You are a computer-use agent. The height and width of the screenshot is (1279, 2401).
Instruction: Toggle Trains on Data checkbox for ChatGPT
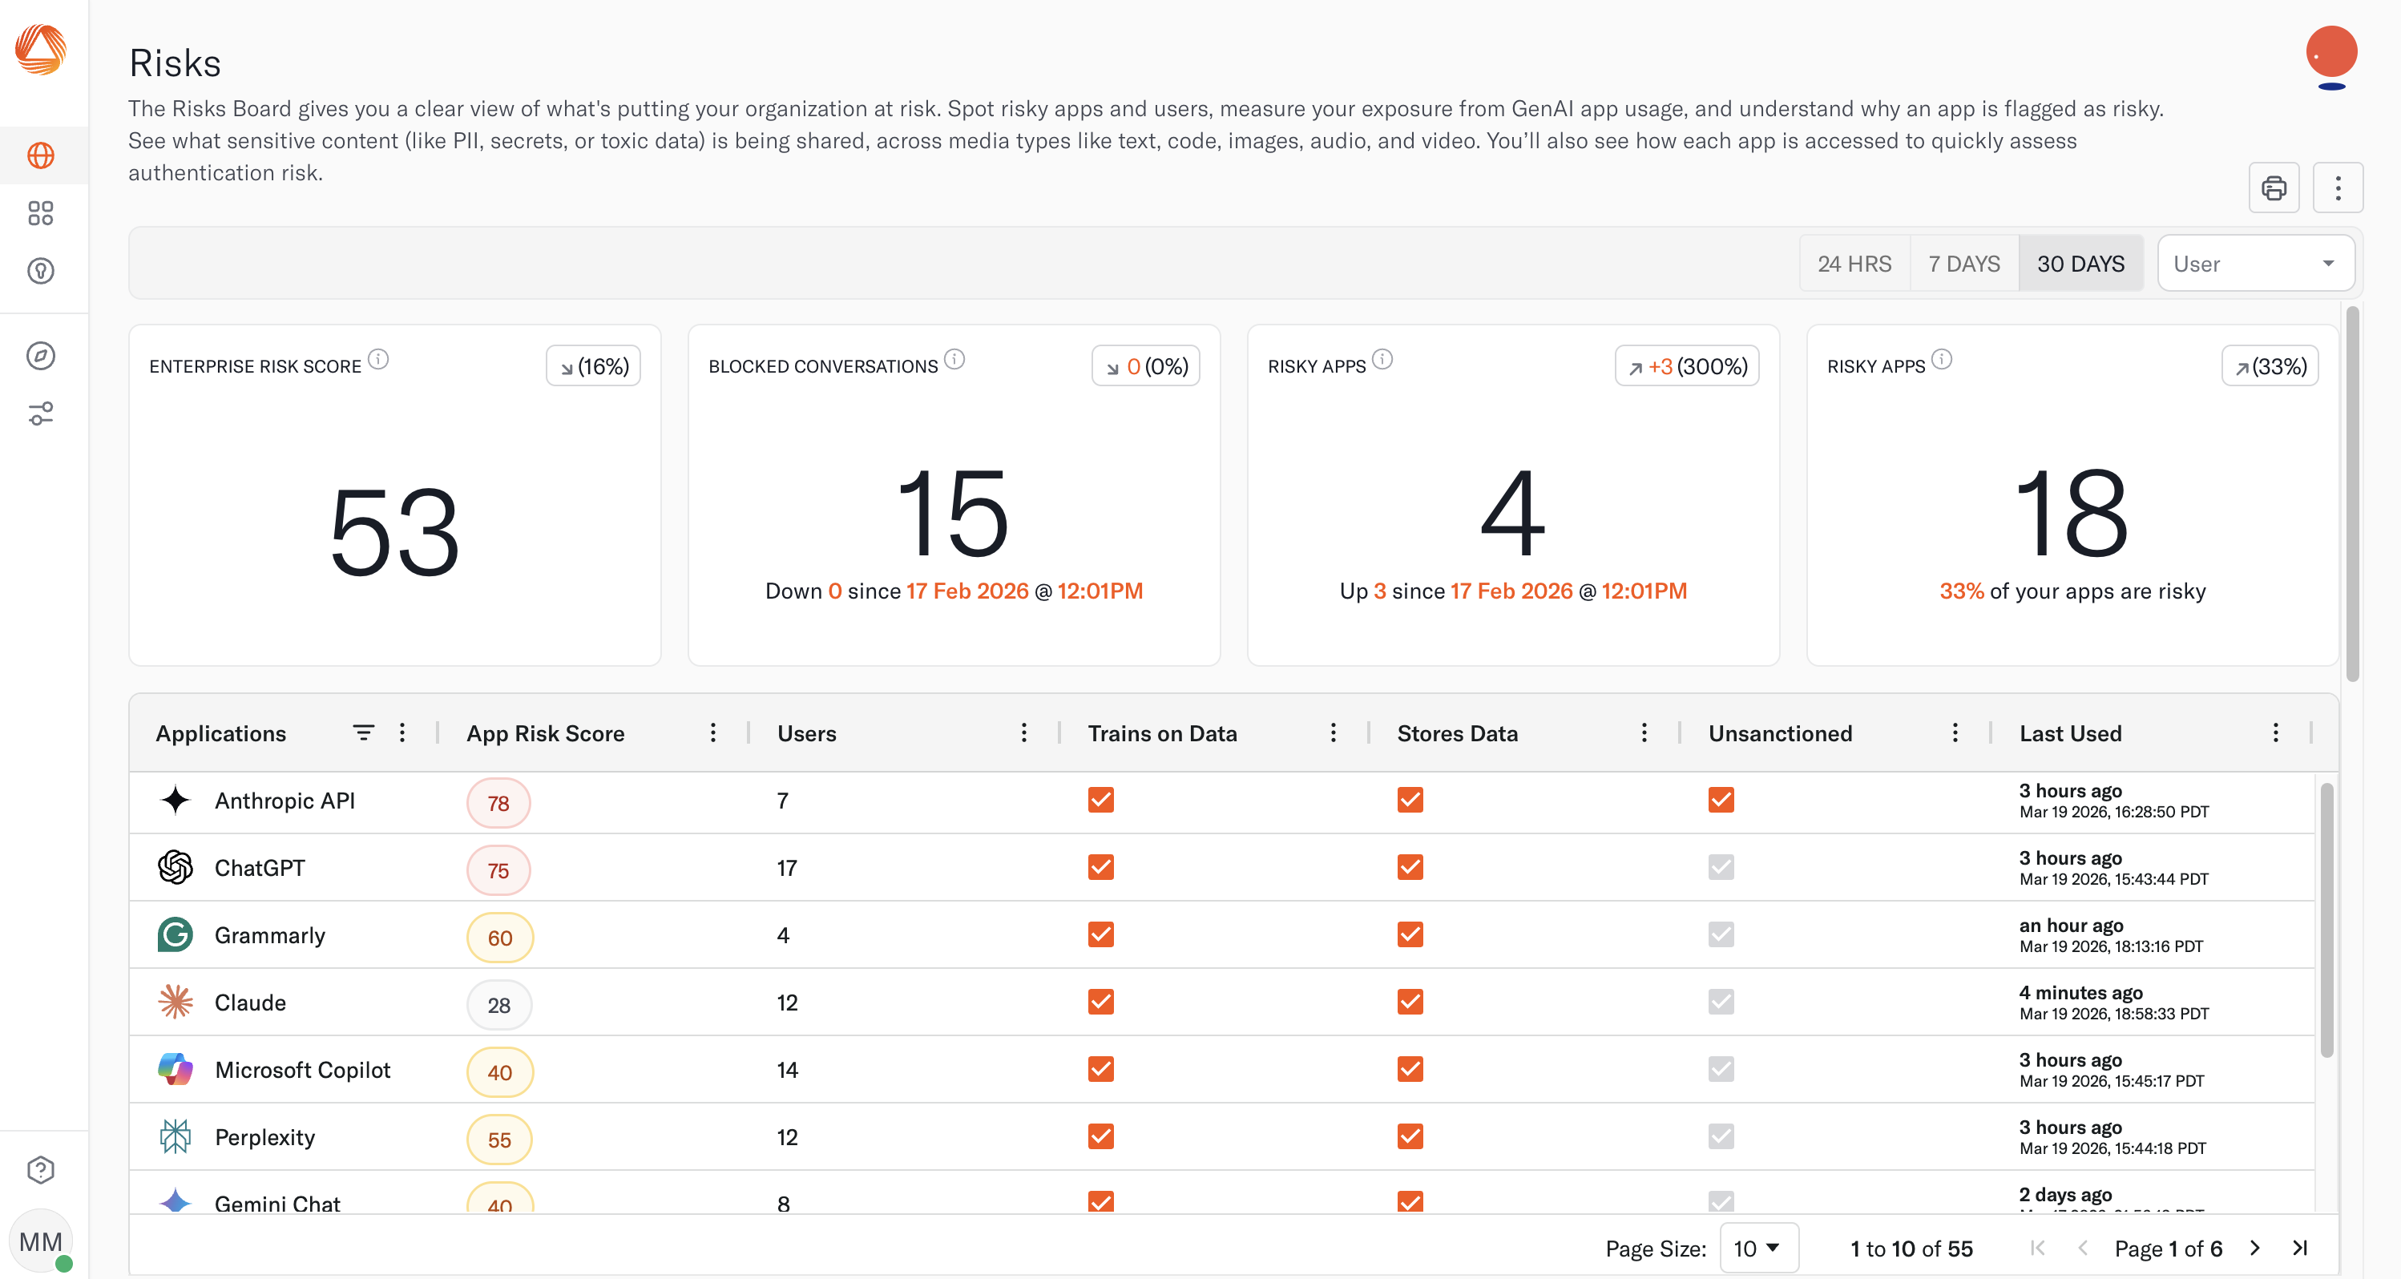(x=1101, y=867)
